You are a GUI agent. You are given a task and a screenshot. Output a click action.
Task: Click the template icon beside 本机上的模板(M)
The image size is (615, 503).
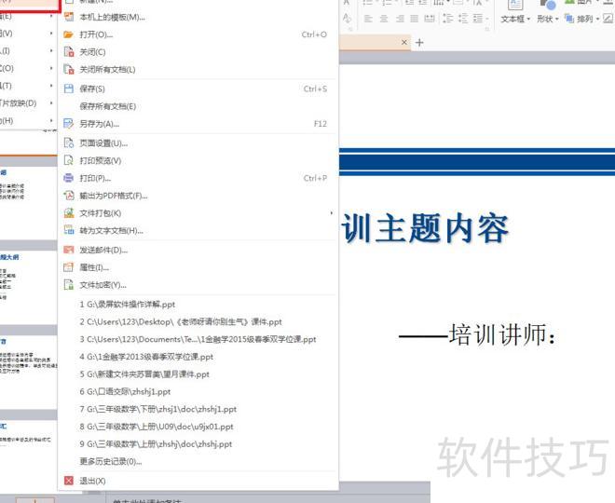pyautogui.click(x=69, y=17)
